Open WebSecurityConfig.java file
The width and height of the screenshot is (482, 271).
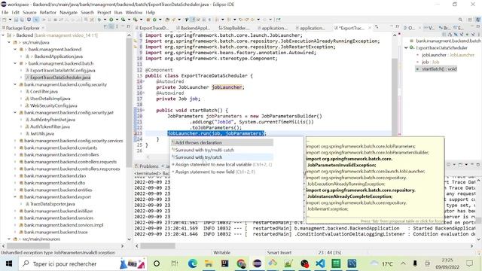coord(53,105)
